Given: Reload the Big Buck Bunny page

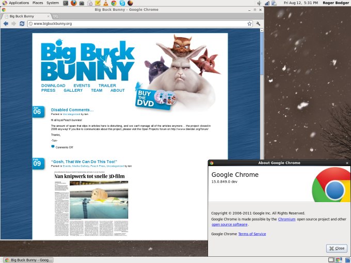Looking at the screenshot, I should [x=22, y=24].
